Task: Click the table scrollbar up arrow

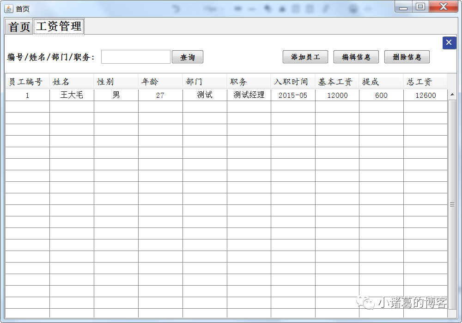Action: [452, 95]
